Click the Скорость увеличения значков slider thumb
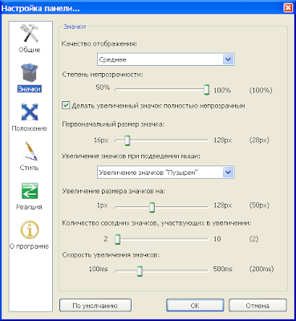296x321 pixels. [x=140, y=271]
